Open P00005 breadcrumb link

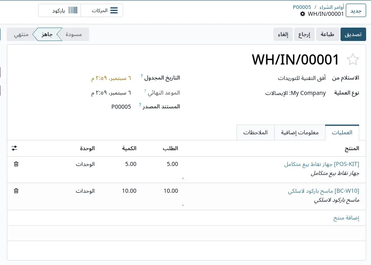pos(302,7)
